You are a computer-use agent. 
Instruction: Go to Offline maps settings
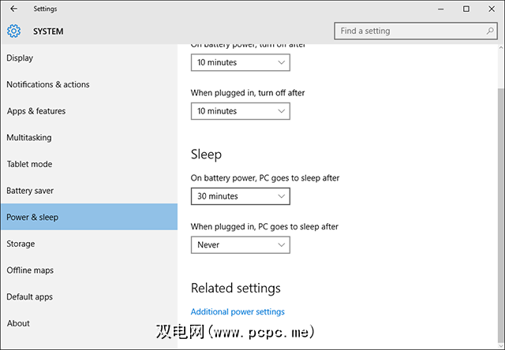(30, 270)
